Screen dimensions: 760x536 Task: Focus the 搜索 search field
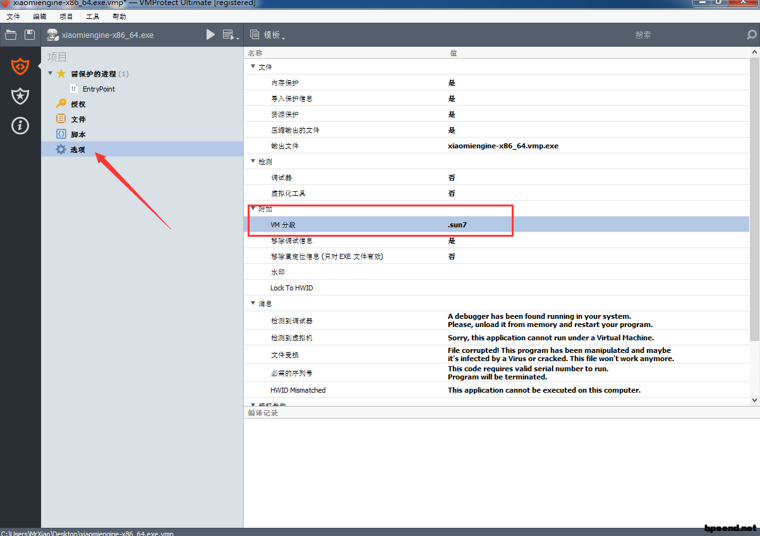click(642, 35)
